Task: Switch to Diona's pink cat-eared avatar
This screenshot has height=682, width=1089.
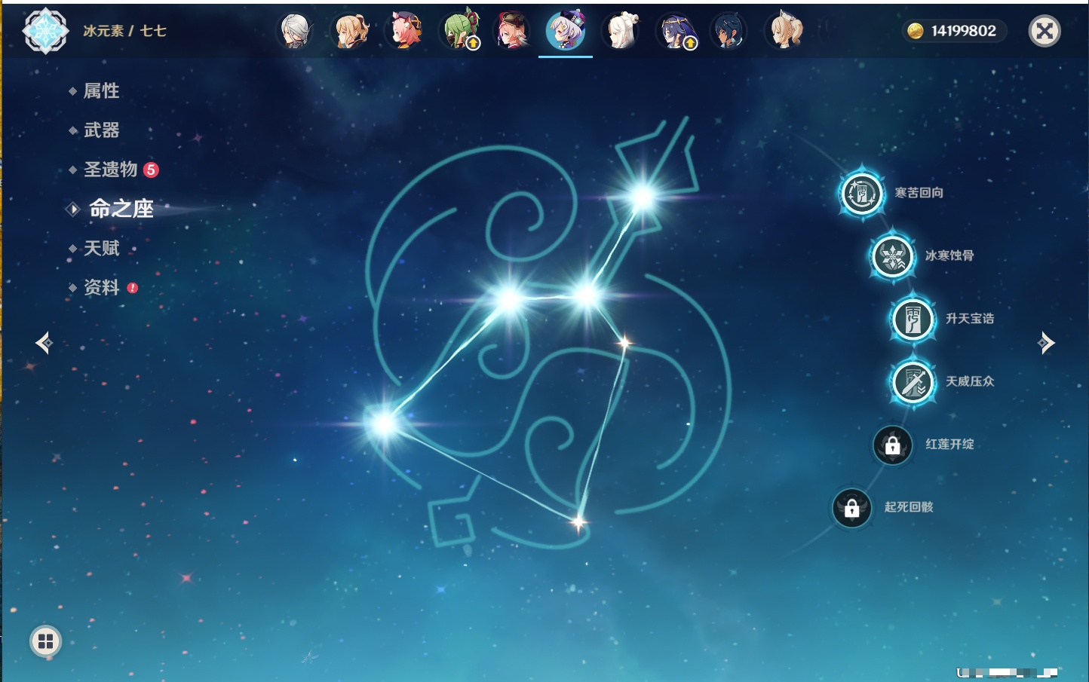Action: pos(404,32)
